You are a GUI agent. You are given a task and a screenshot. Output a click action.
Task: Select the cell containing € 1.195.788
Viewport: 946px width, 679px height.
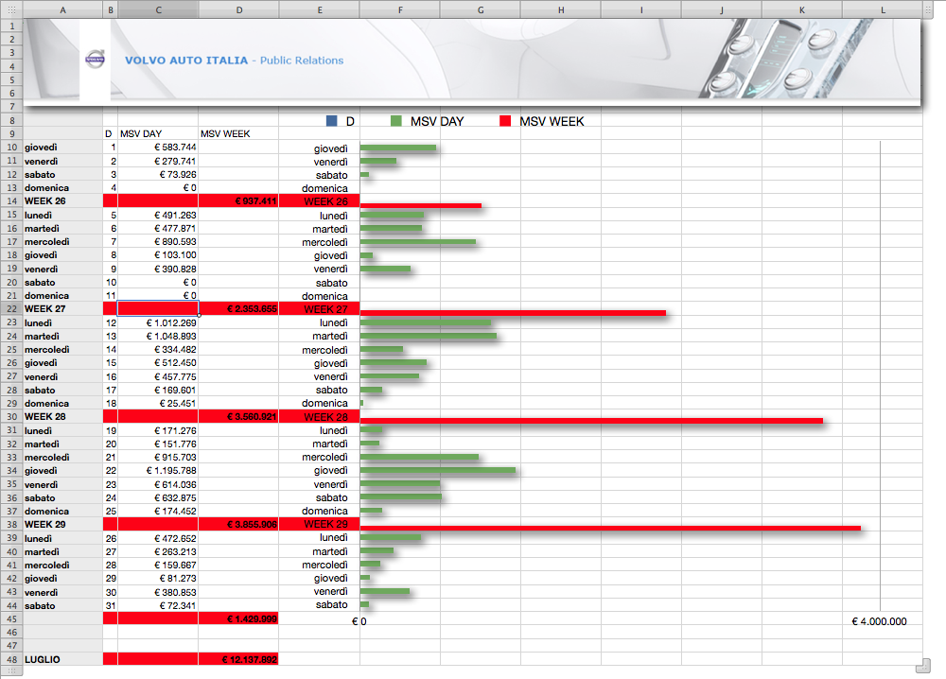pos(158,471)
